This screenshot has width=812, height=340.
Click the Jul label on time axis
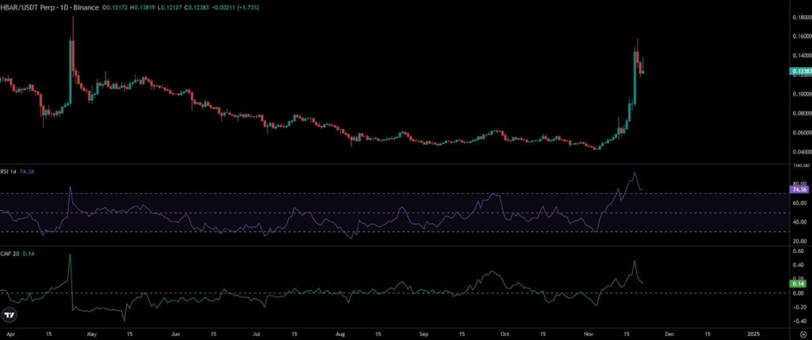(258, 334)
